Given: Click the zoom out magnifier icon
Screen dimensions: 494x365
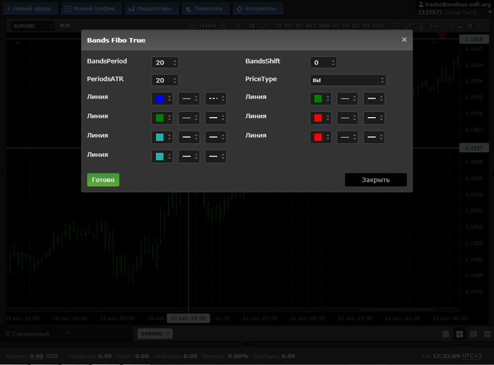Looking at the screenshot, I should (x=193, y=26).
